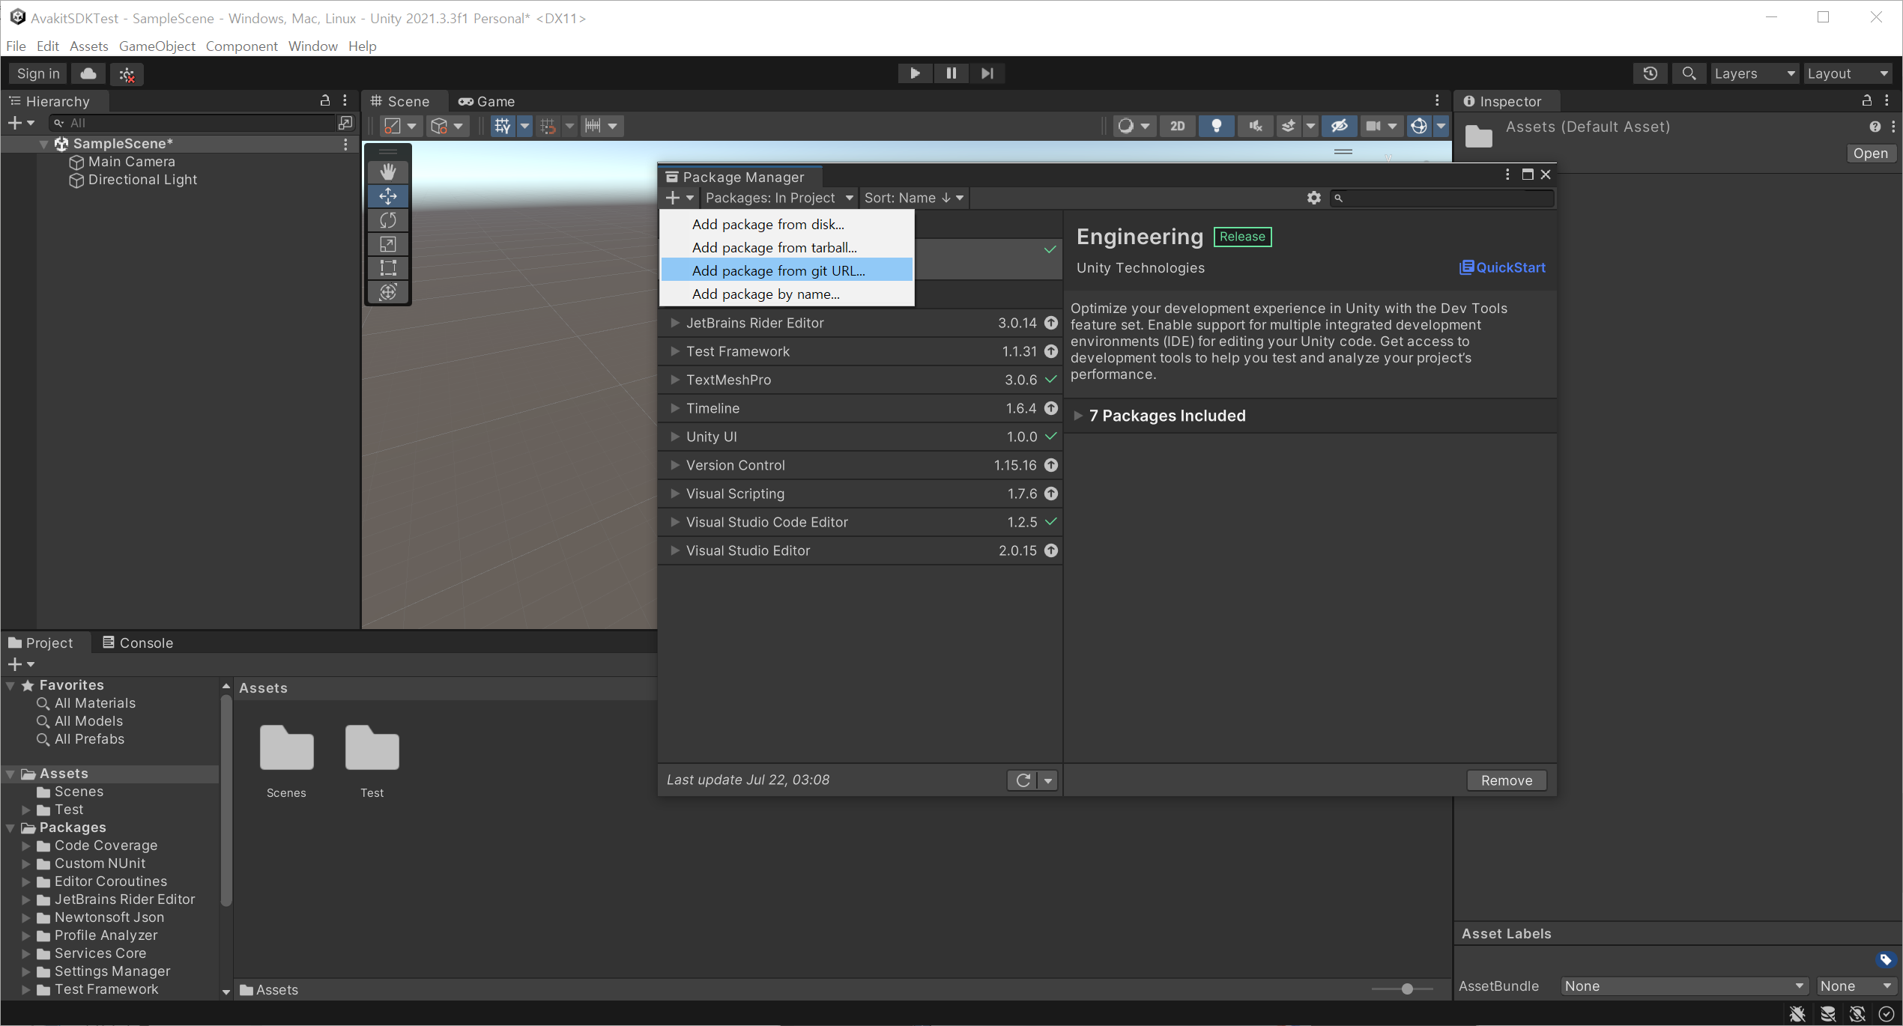Open Hierarchy panel kebab menu
Screen dimensions: 1903x1026
click(x=345, y=100)
